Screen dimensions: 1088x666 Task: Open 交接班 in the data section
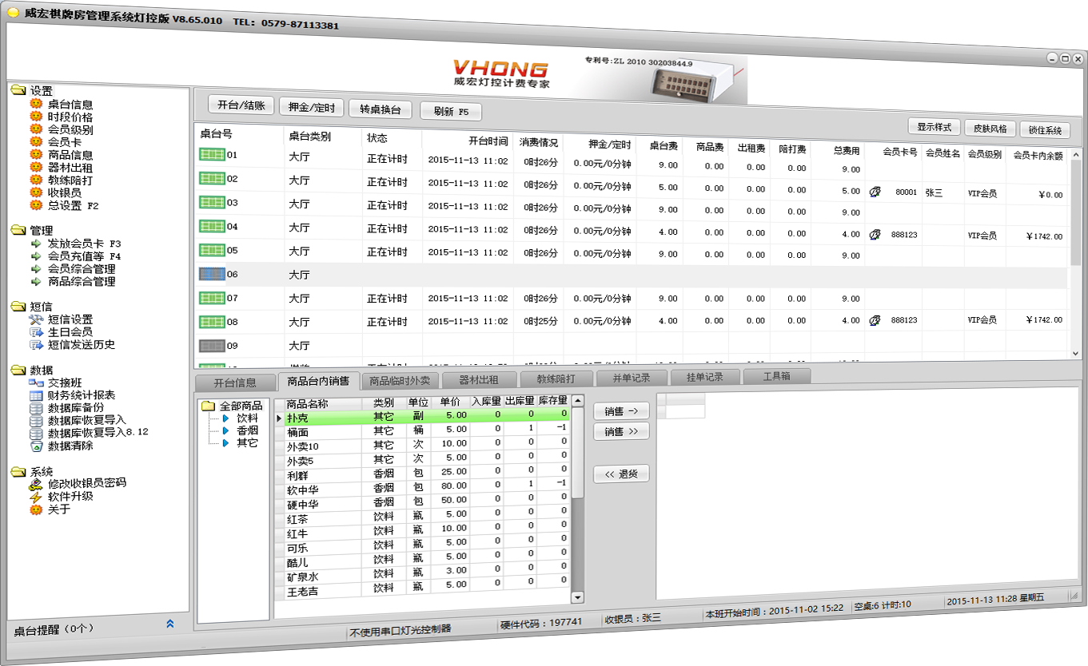64,383
